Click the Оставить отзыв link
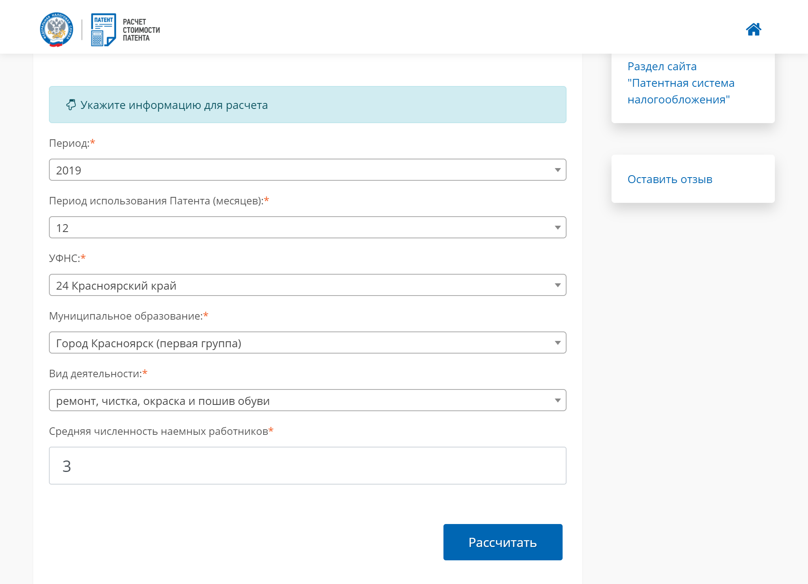Viewport: 808px width, 584px height. point(670,179)
